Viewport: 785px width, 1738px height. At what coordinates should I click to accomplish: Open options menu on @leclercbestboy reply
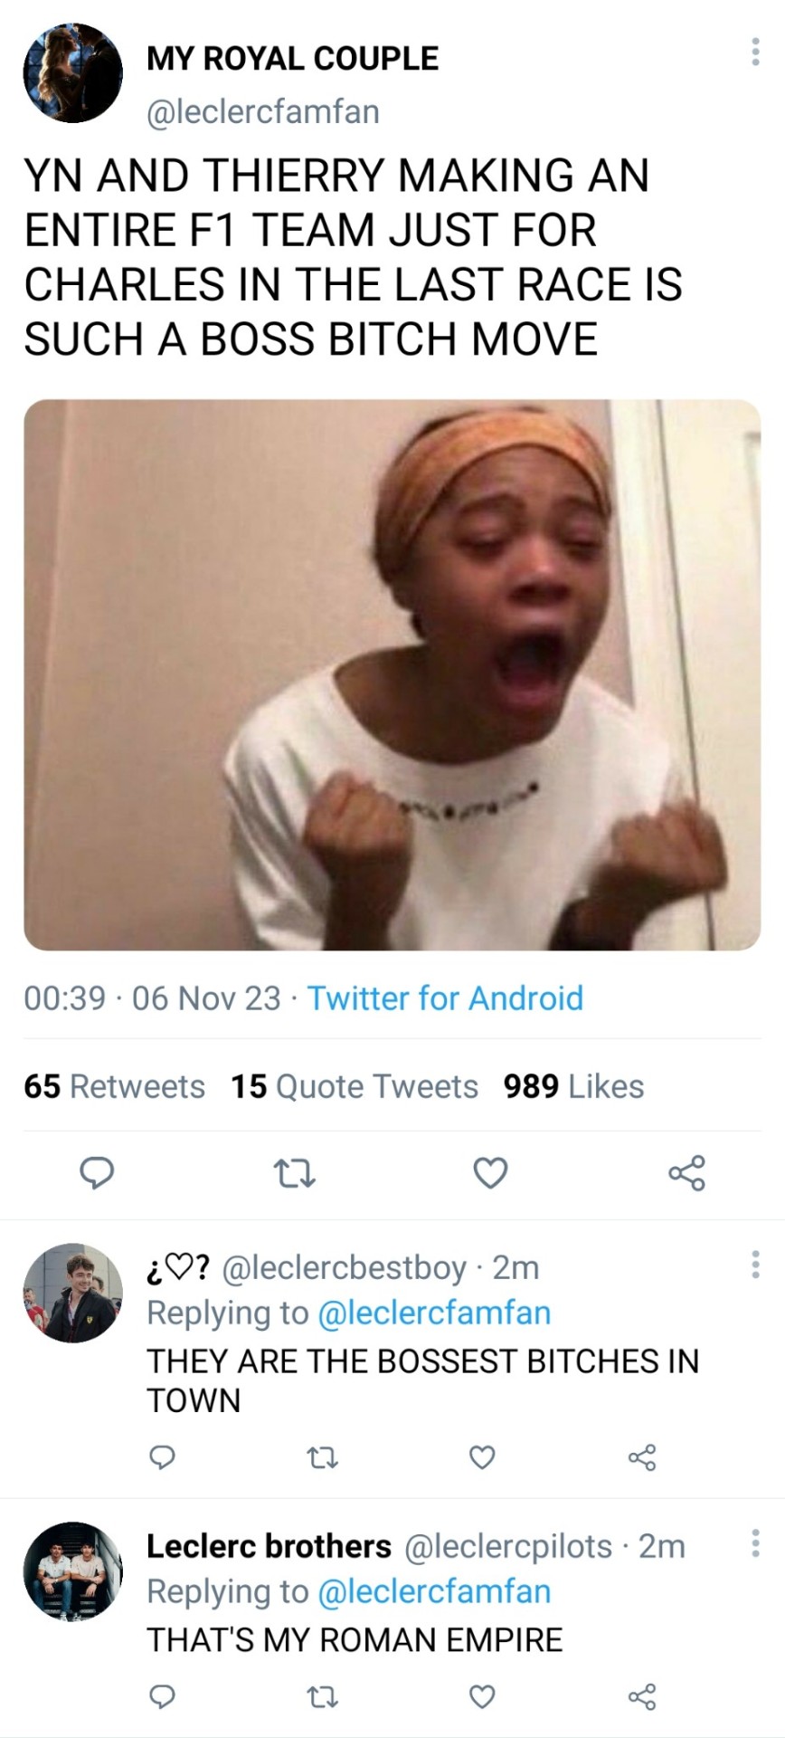(755, 1265)
